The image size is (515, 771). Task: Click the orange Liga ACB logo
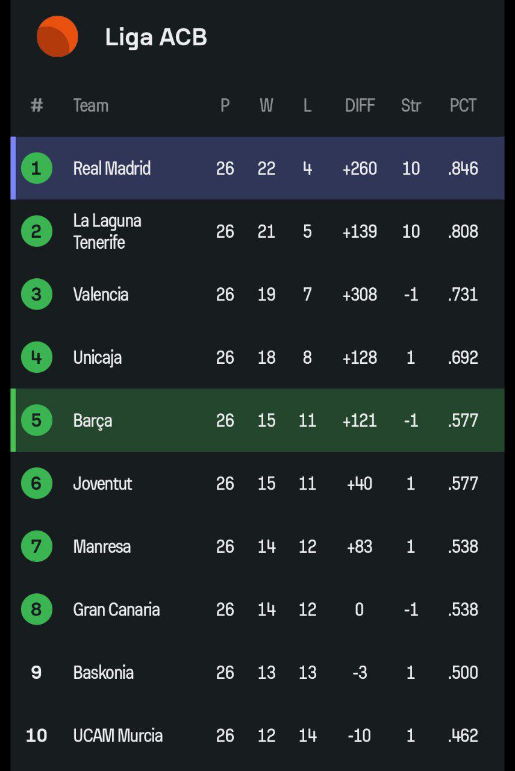57,37
